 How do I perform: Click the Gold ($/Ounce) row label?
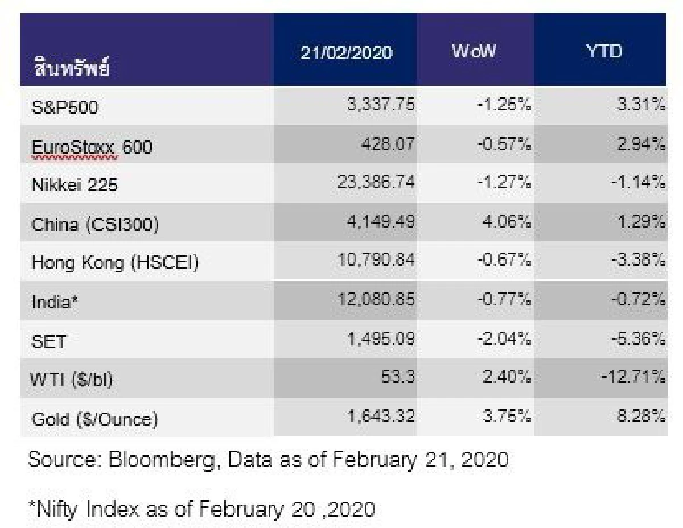94,419
